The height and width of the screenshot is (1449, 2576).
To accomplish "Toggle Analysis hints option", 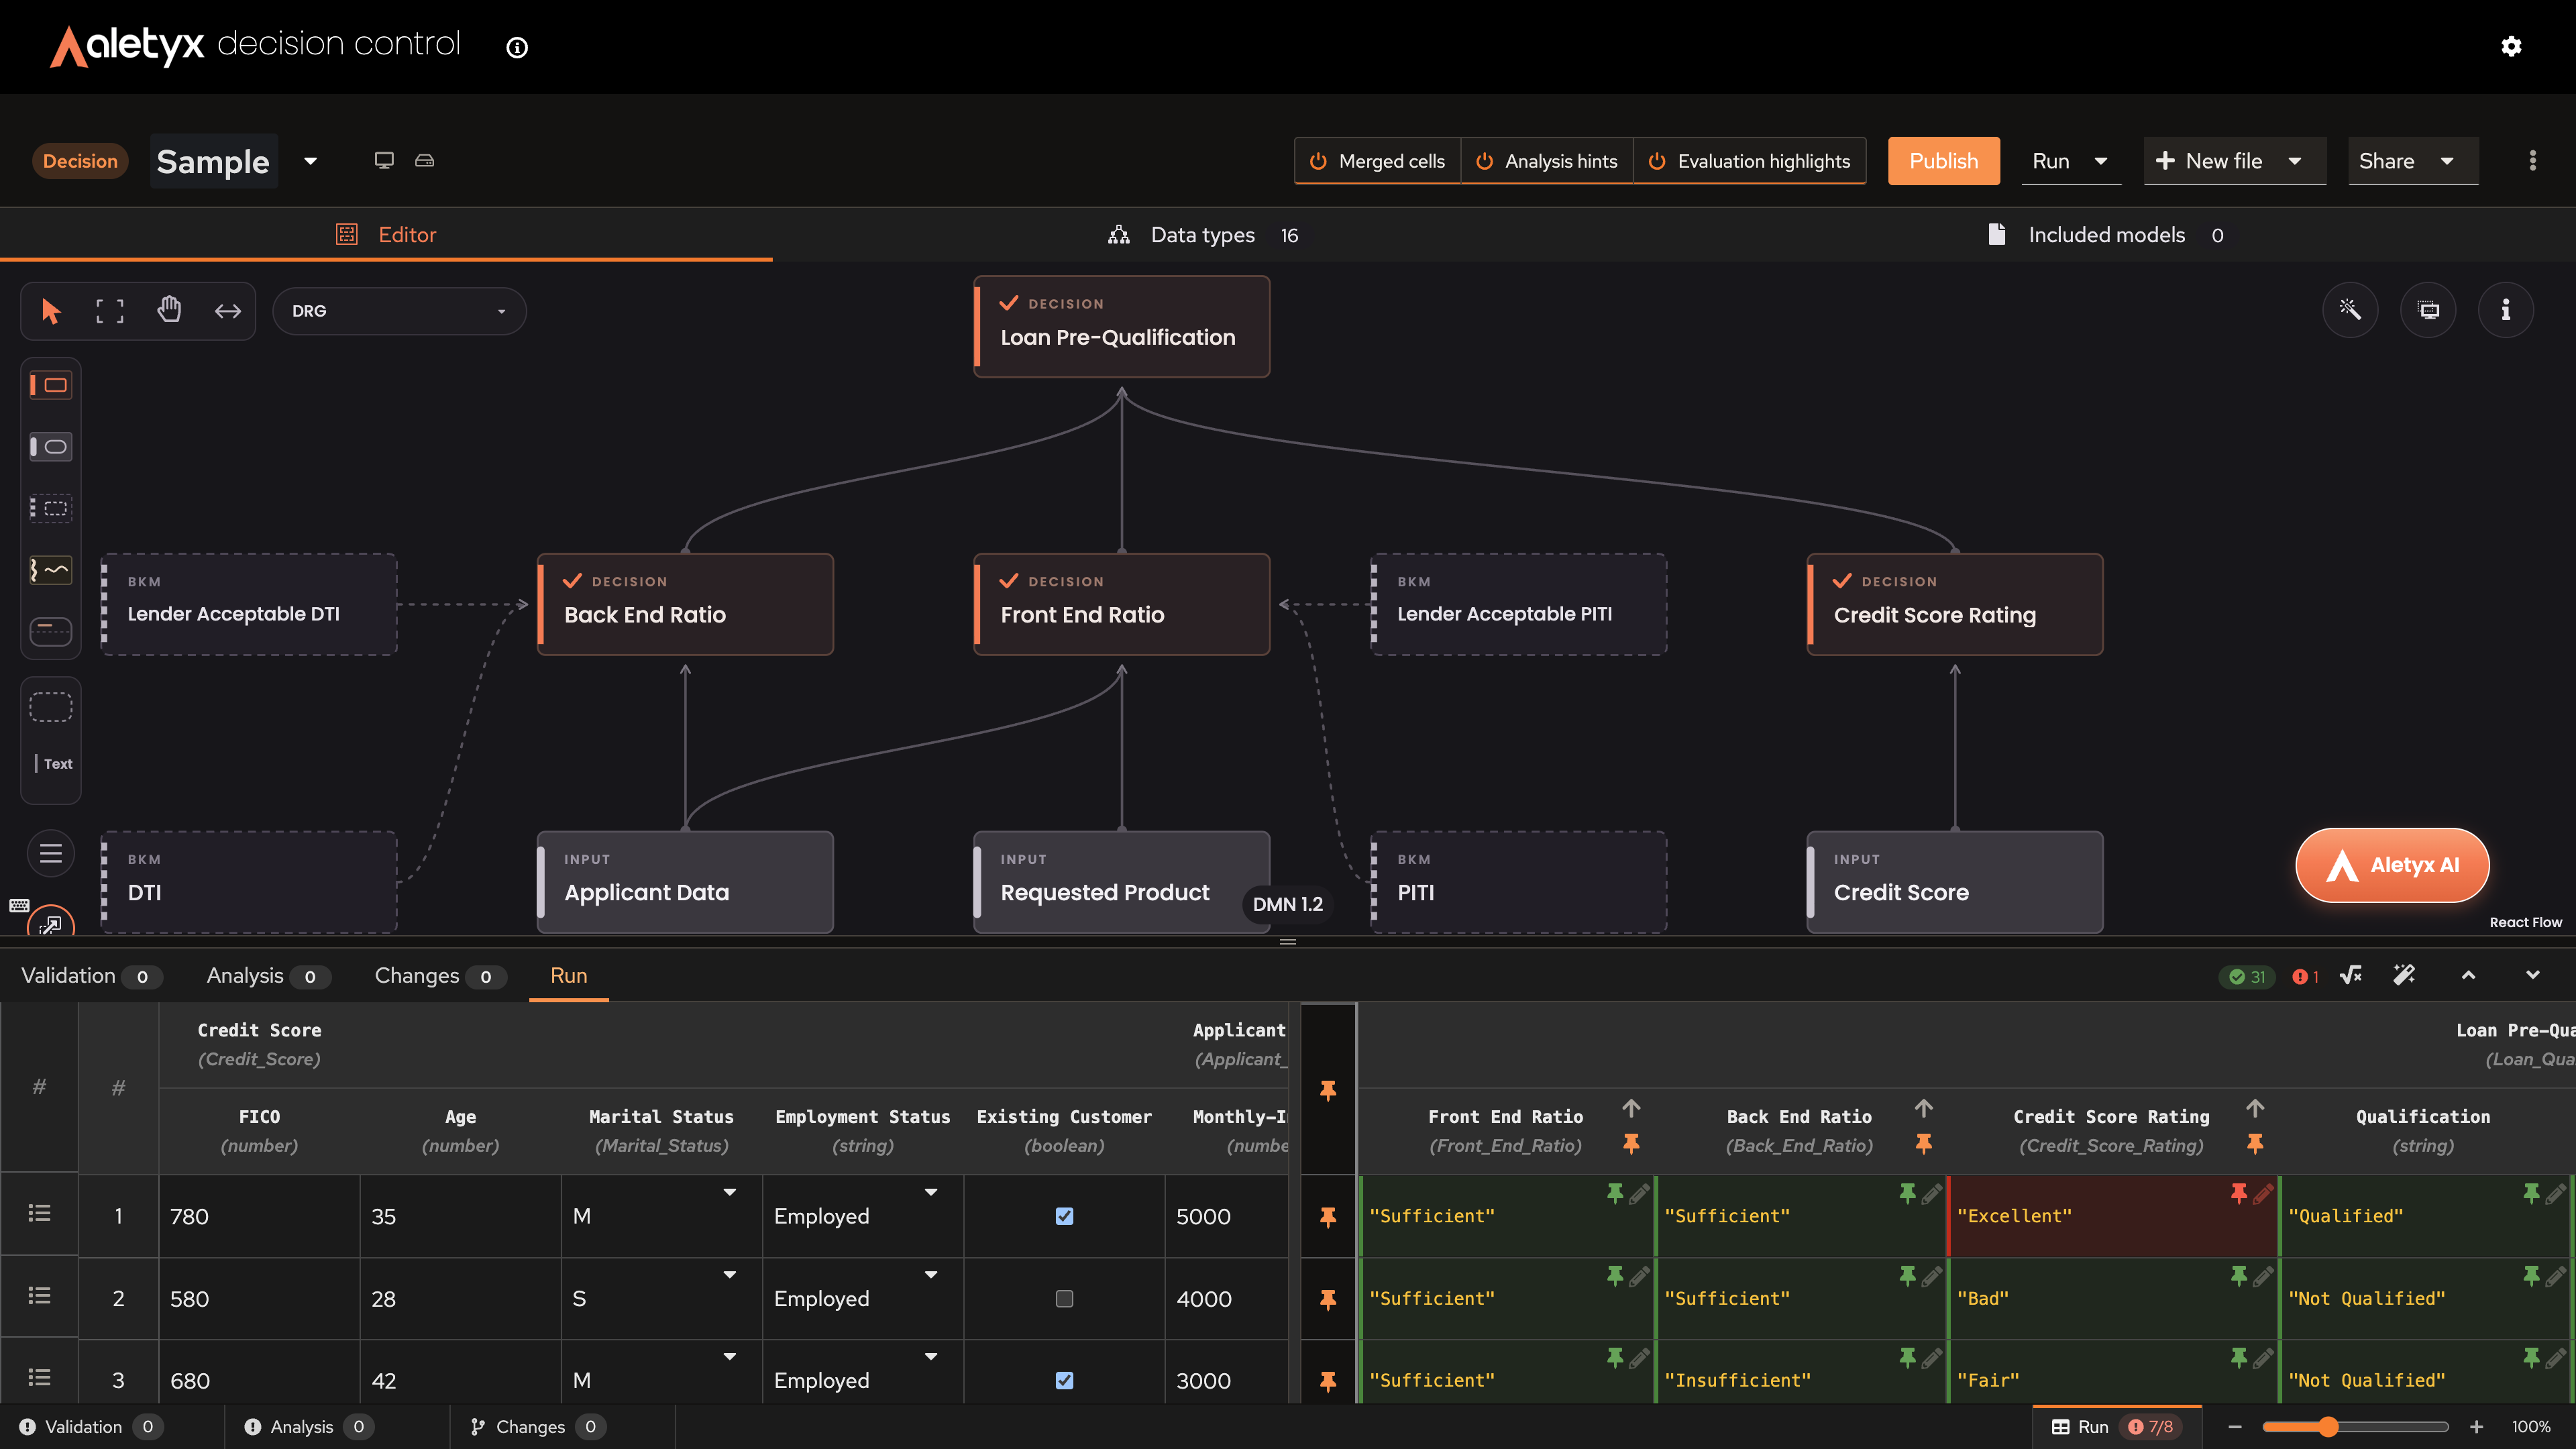I will 1547,161.
